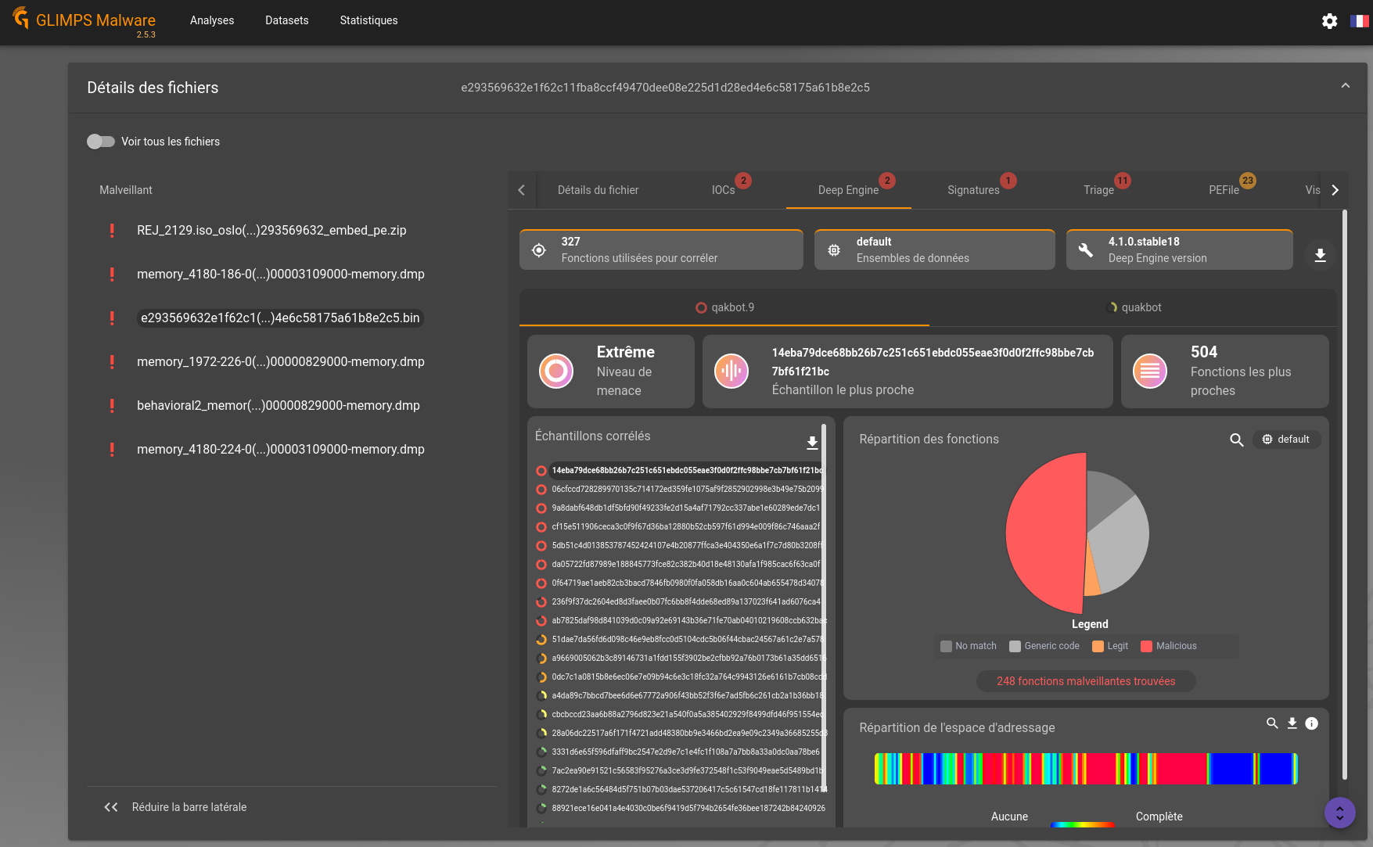Click the closest sample waveform icon

pos(731,371)
